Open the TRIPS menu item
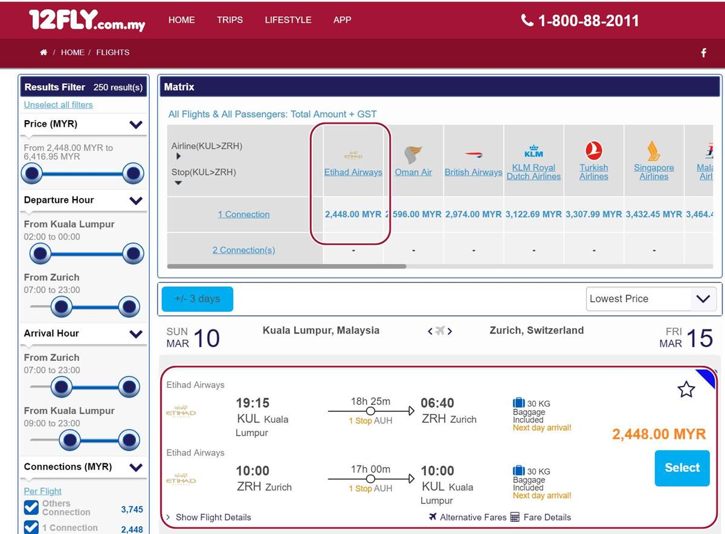Screen dimensions: 725x534 230,20
